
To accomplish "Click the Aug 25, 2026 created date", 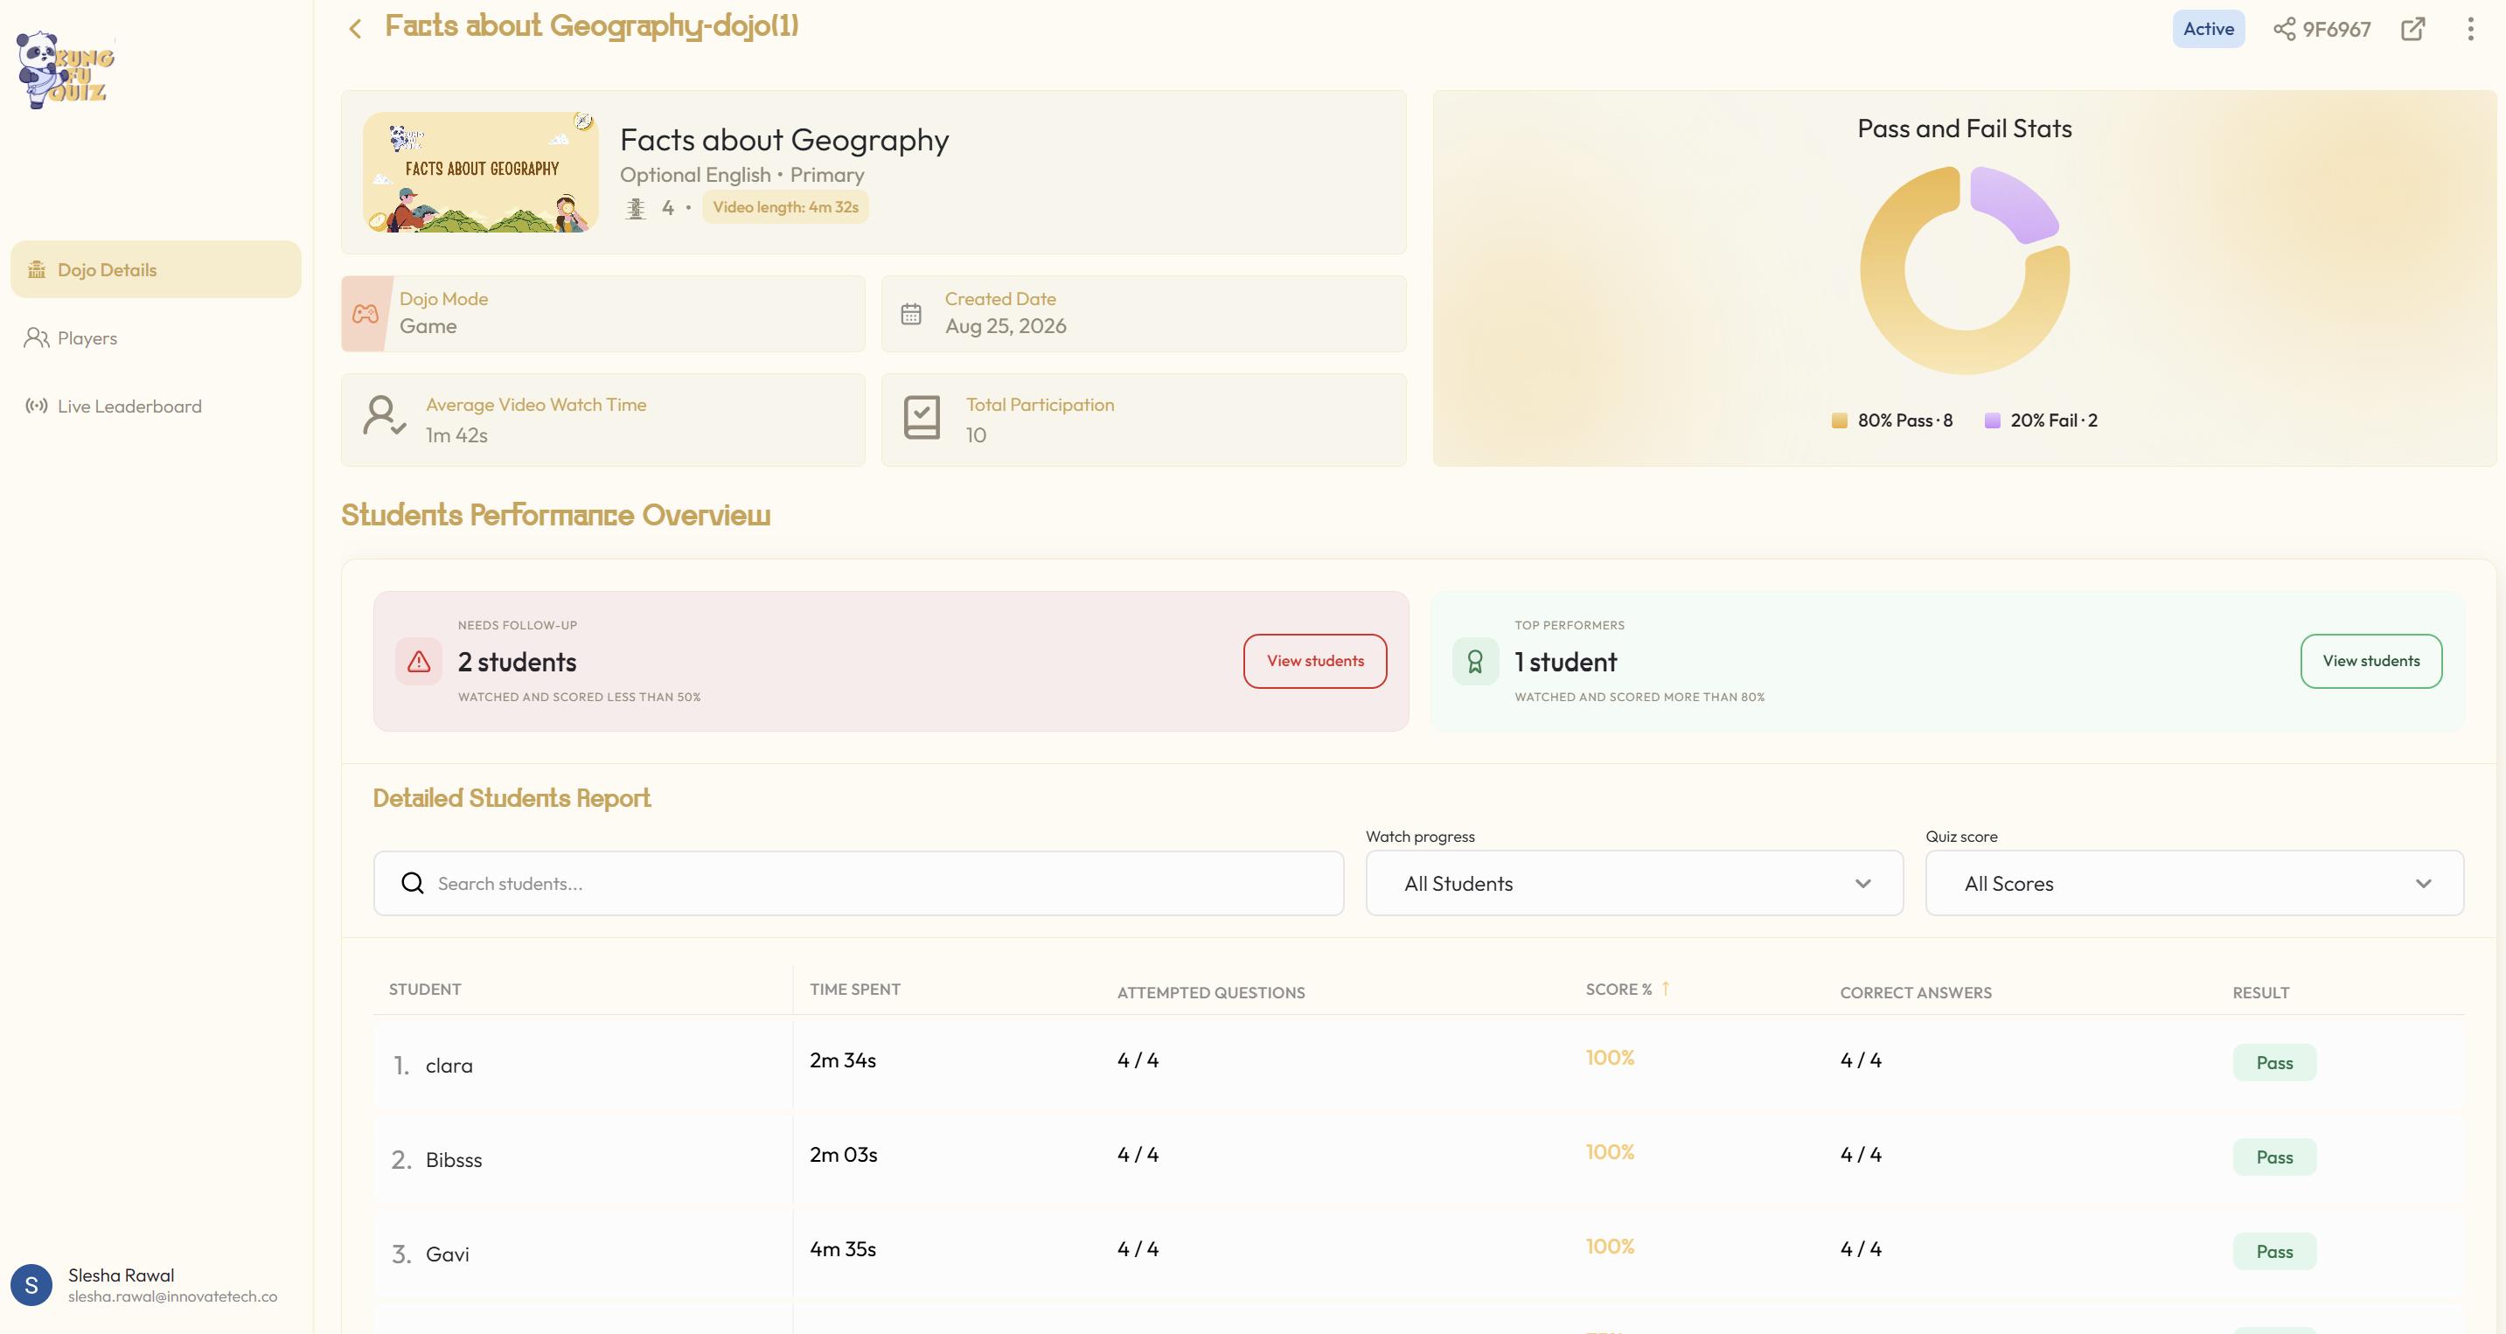I will [1006, 326].
